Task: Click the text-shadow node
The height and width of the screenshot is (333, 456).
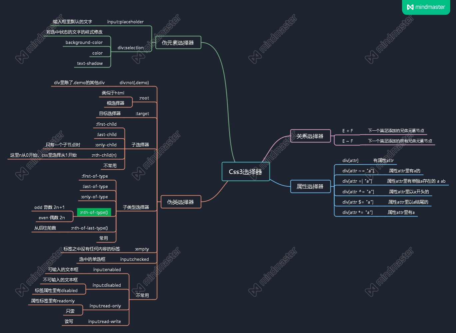Action: (x=90, y=64)
